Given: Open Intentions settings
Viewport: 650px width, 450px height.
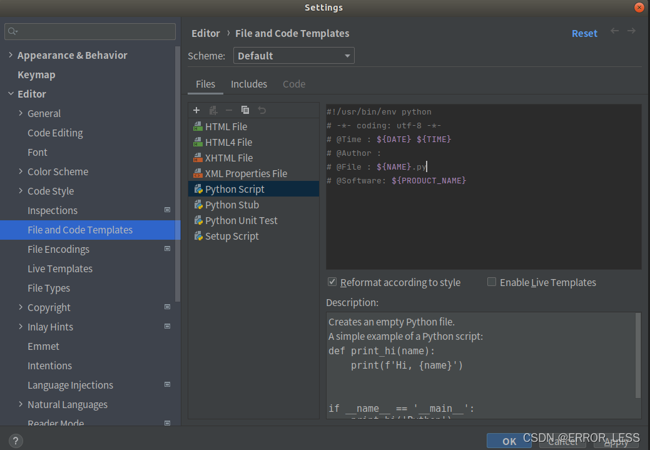Looking at the screenshot, I should coord(50,366).
